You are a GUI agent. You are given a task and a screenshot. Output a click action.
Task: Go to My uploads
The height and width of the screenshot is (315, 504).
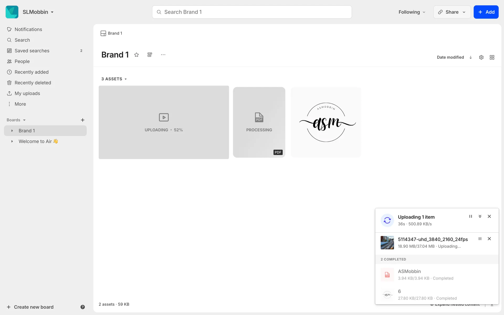click(27, 93)
